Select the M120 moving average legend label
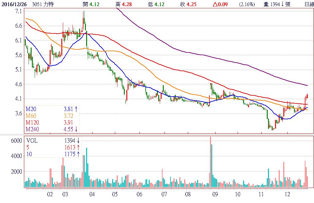This screenshot has height=203, width=314. [x=32, y=122]
